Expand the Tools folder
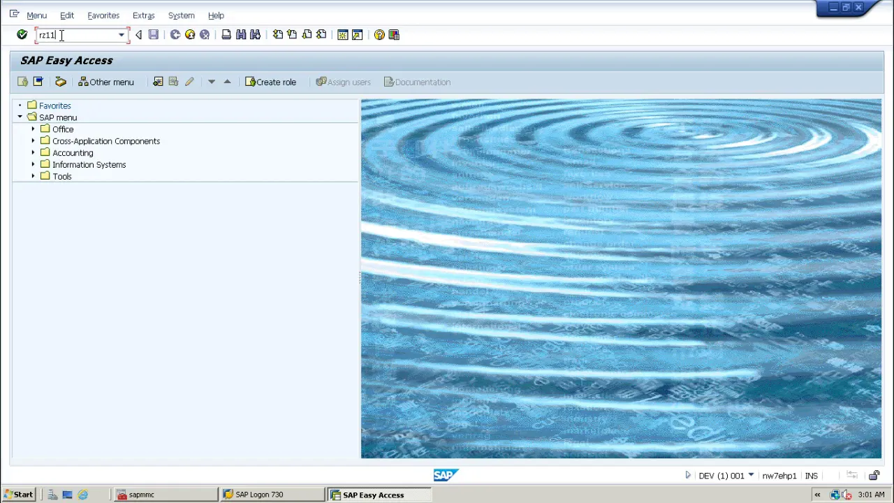The width and height of the screenshot is (894, 503). click(x=33, y=176)
